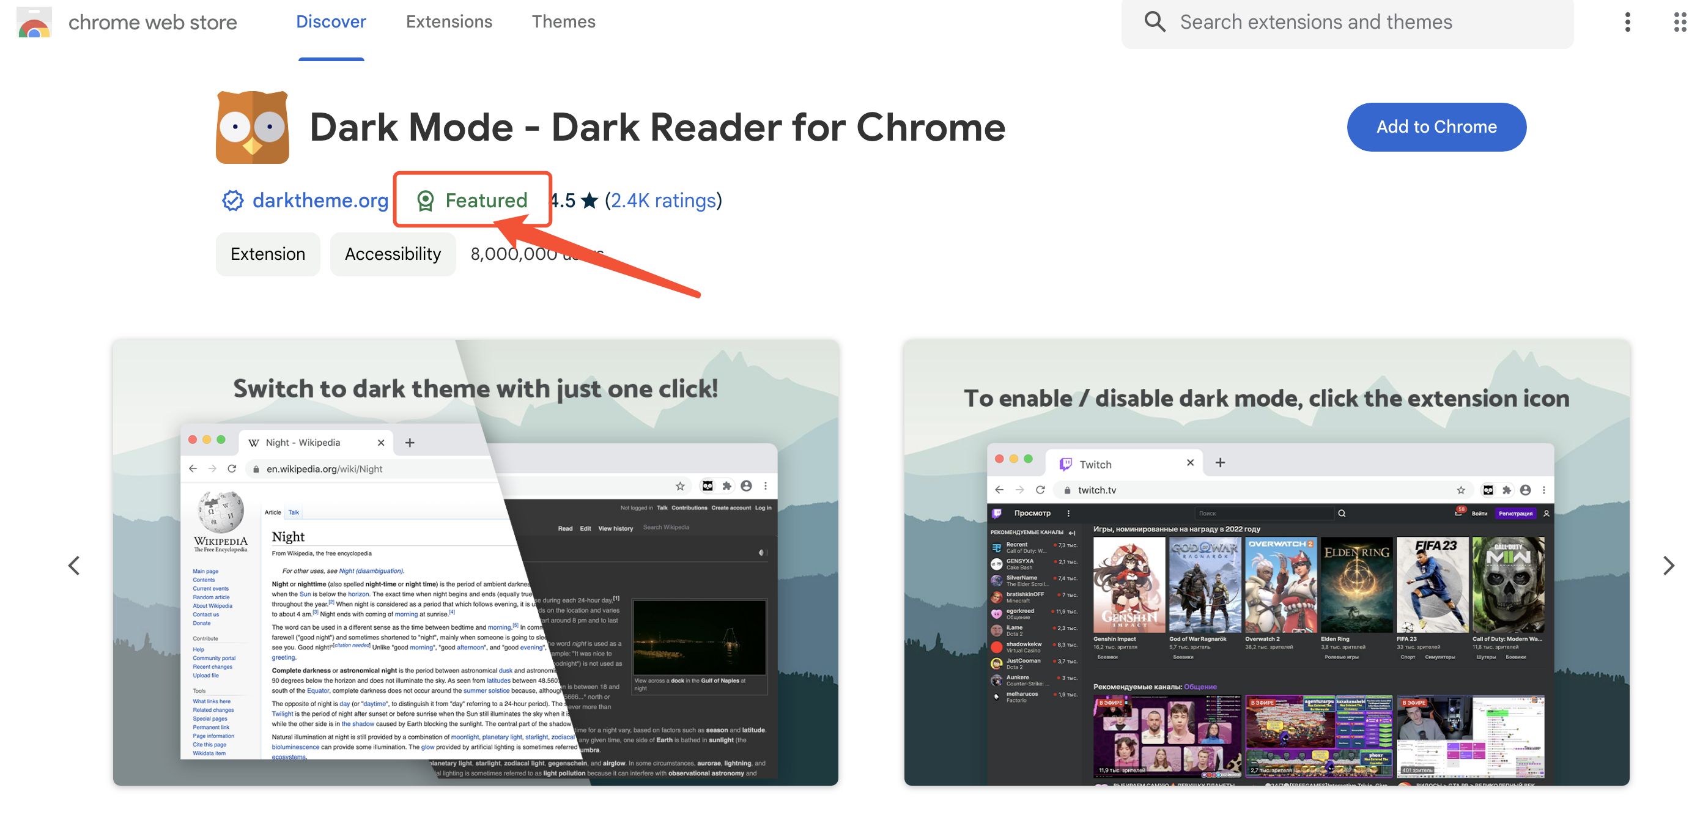This screenshot has height=823, width=1689.
Task: Show previous screenshot with left chevron
Action: click(74, 566)
